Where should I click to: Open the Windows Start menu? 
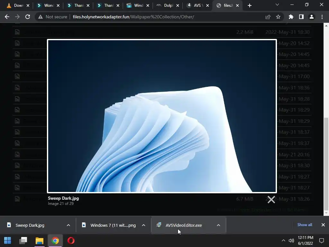(8, 241)
